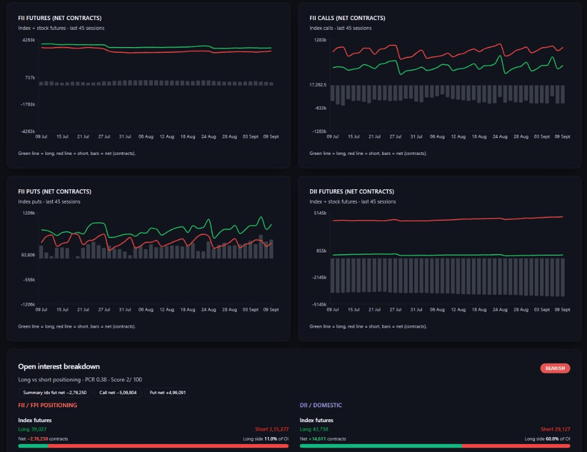Image resolution: width=587 pixels, height=452 pixels.
Task: Click the -556k axis label in FII Puts
Action: pos(29,280)
